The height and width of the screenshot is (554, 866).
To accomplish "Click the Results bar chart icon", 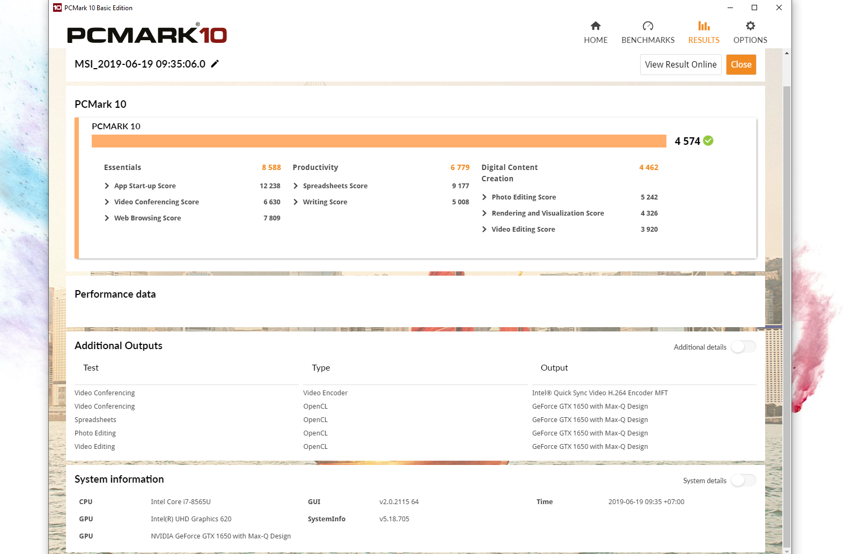I will 703,26.
